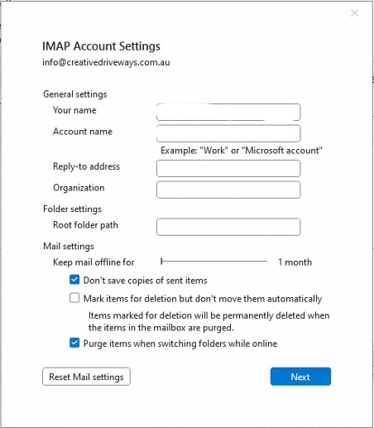Click the '1 month' slider value label
Image resolution: width=374 pixels, height=428 pixels.
(295, 262)
